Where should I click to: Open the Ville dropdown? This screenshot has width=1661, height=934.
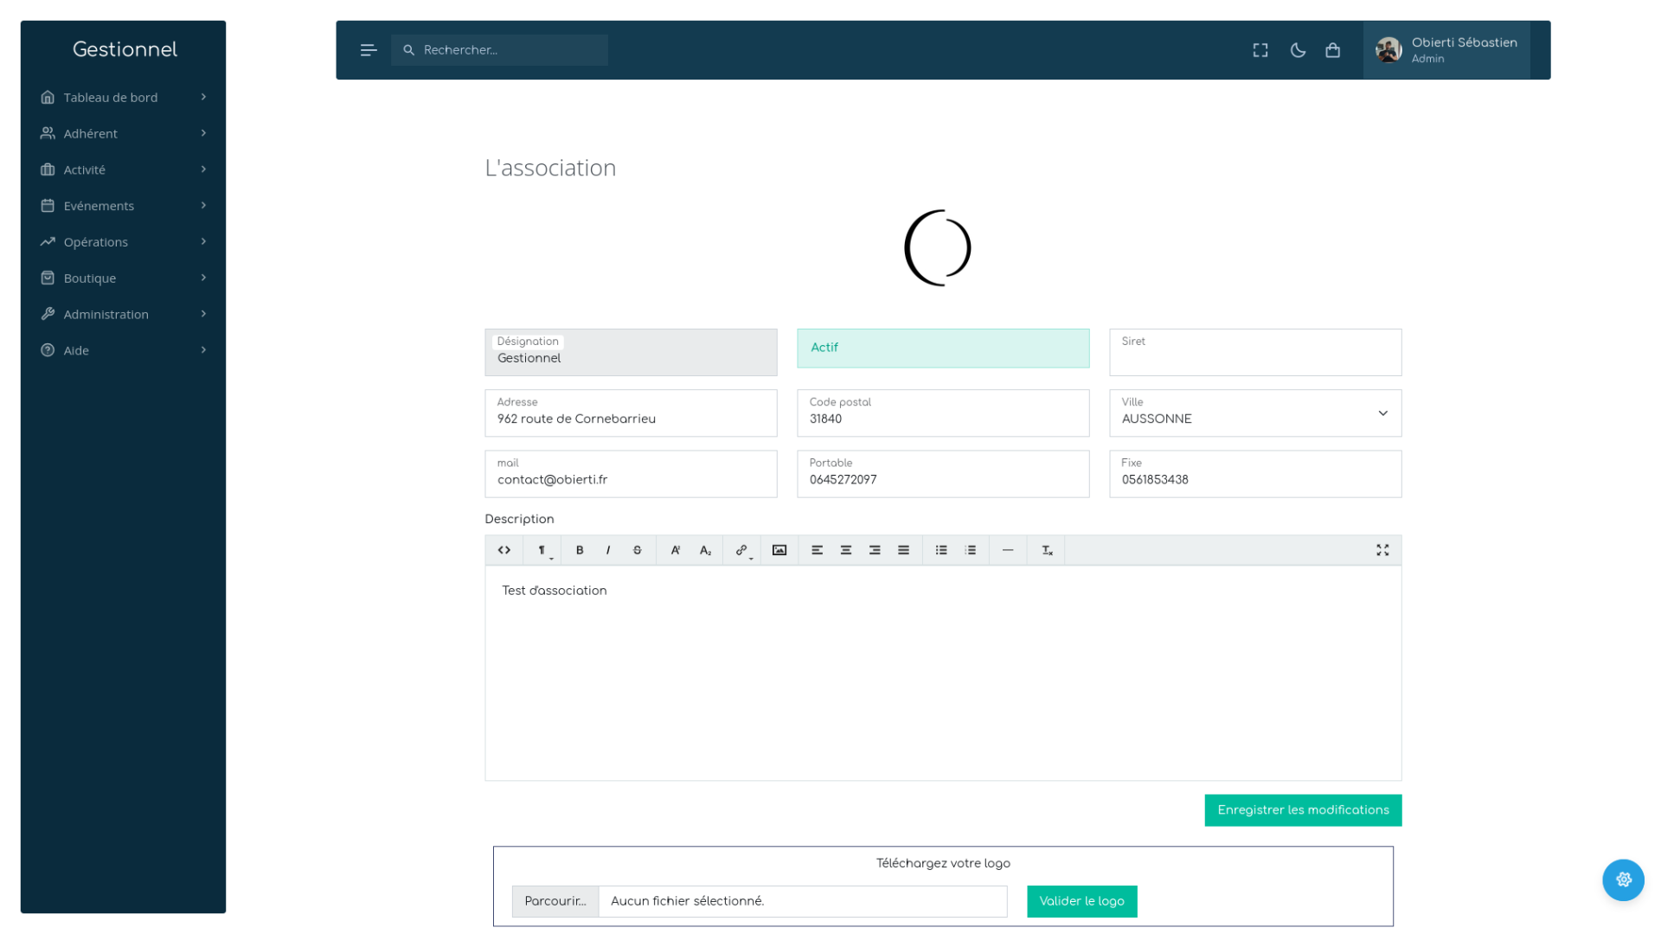(x=1255, y=413)
